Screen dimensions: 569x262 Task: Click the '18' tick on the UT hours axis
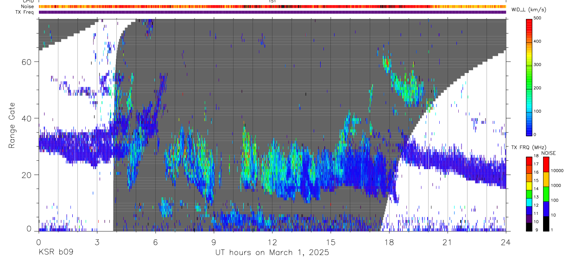coord(389,242)
